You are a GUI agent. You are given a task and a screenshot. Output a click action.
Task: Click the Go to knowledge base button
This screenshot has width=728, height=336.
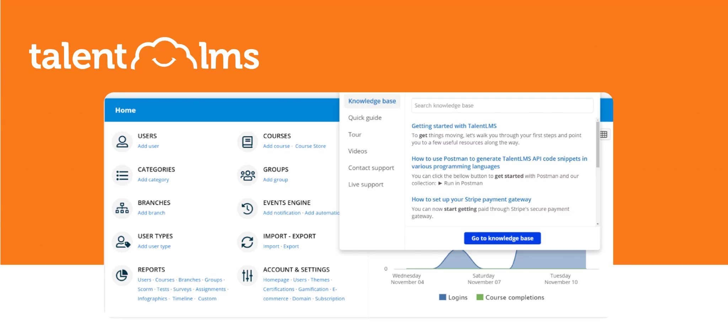point(502,238)
